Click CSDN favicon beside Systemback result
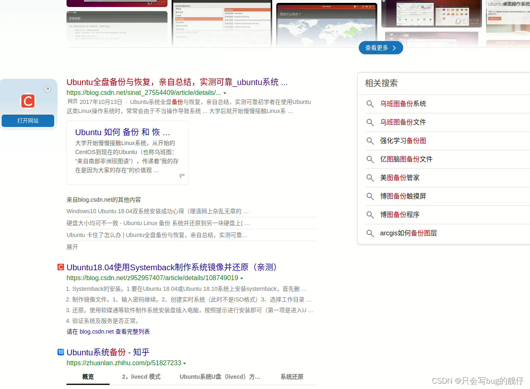Viewport: 530px width, 389px height. (x=61, y=267)
